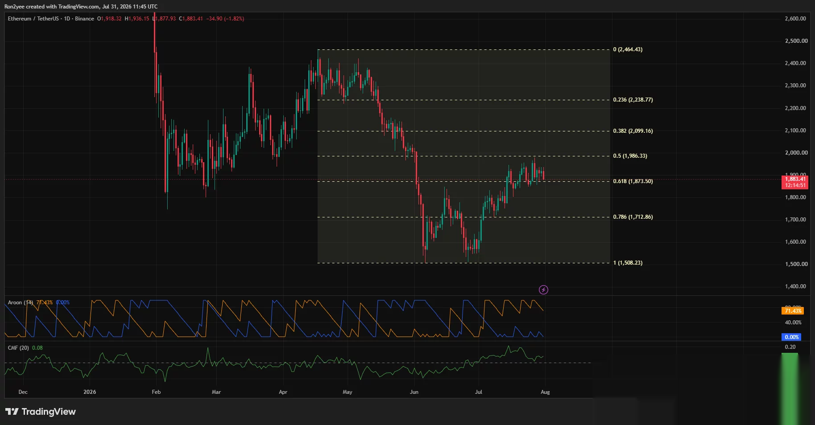The width and height of the screenshot is (815, 425).
Task: Click the 2,300.00 price axis label
Action: 795,86
